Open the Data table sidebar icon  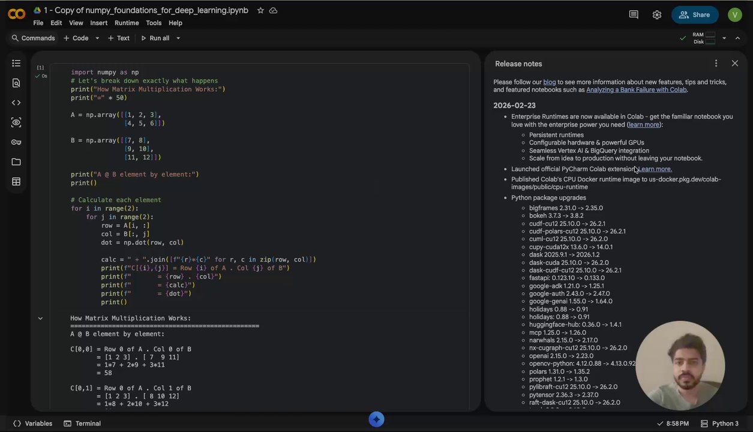16,182
